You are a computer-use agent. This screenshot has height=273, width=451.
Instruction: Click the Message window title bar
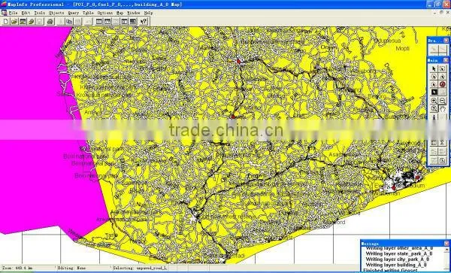[x=402, y=244]
